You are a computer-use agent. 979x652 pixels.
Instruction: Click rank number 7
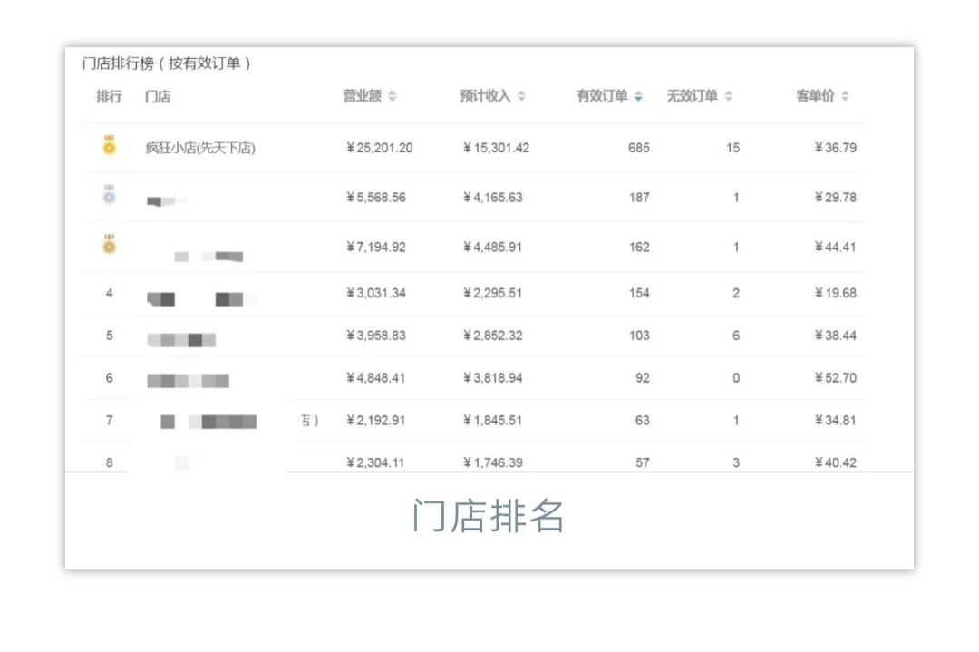tap(110, 420)
